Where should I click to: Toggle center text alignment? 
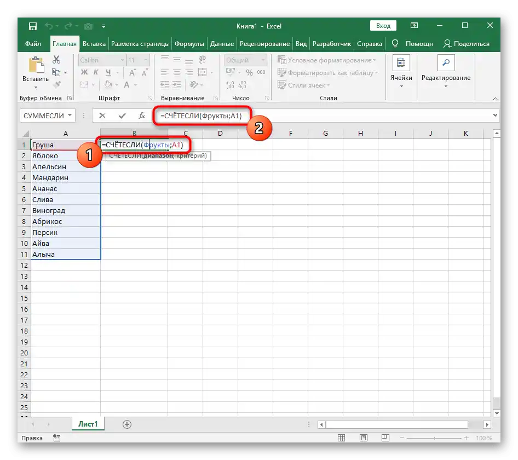pyautogui.click(x=177, y=72)
